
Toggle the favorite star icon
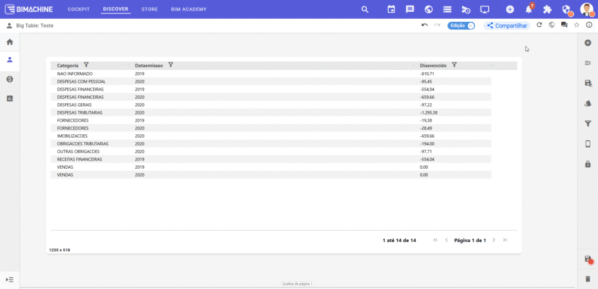[576, 25]
